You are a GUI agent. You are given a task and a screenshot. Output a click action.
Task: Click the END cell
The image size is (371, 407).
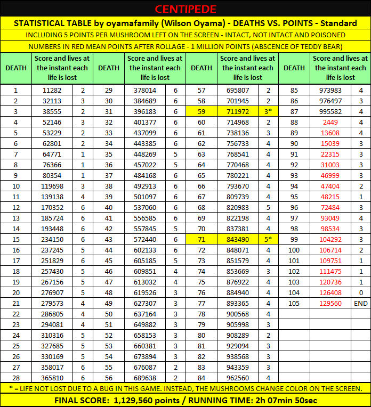[361, 304]
